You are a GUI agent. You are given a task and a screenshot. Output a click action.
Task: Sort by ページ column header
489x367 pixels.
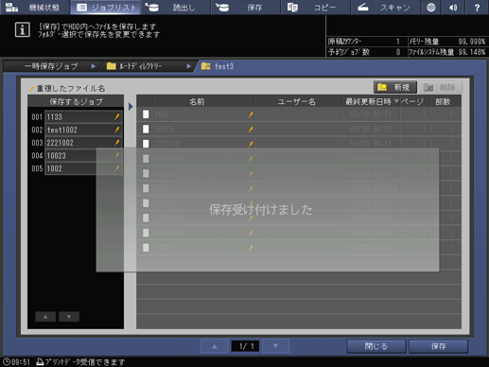pos(414,101)
